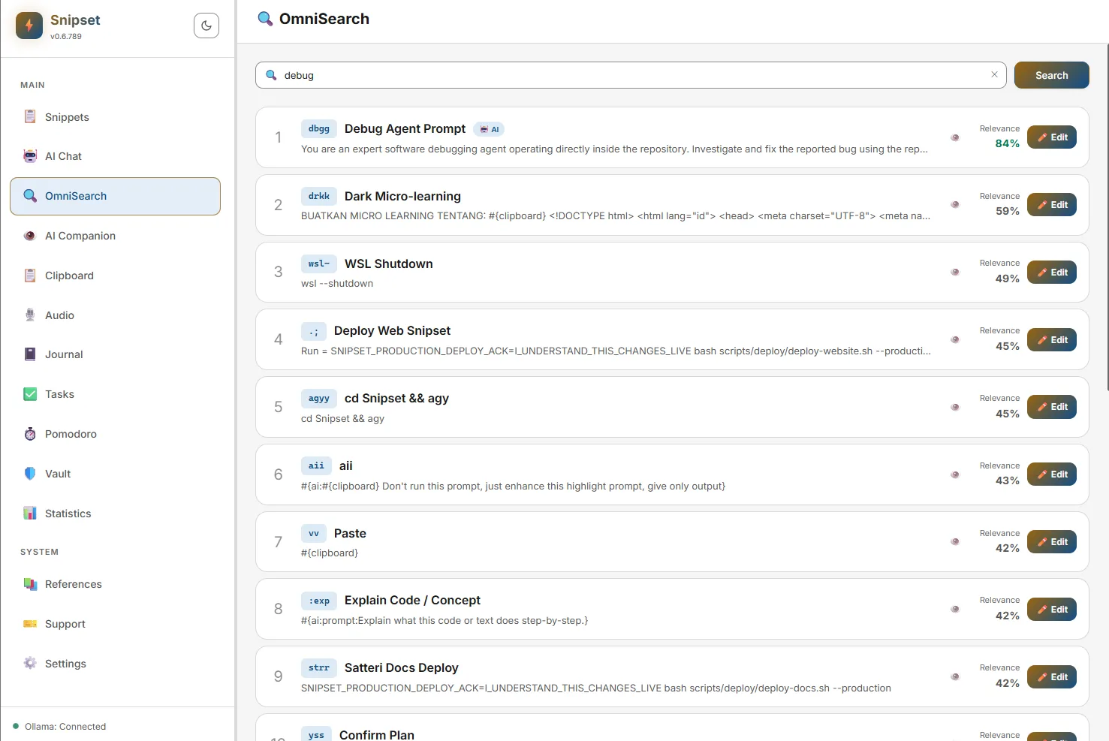1109x741 pixels.
Task: Click the Snipset lightning logo
Action: [29, 26]
